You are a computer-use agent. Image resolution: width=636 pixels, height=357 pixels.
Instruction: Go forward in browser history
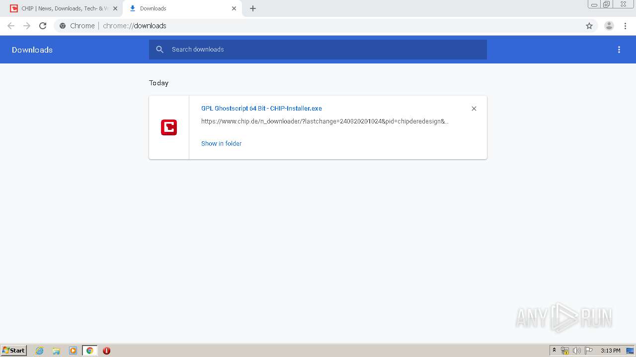point(27,26)
